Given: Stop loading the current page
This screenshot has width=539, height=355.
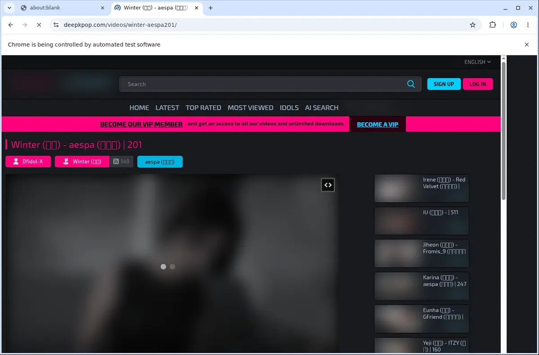Looking at the screenshot, I should pyautogui.click(x=39, y=25).
